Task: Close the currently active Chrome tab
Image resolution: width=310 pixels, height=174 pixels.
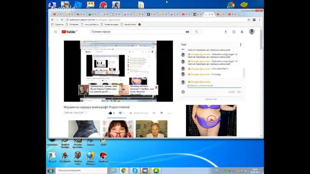Action: [x=212, y=14]
